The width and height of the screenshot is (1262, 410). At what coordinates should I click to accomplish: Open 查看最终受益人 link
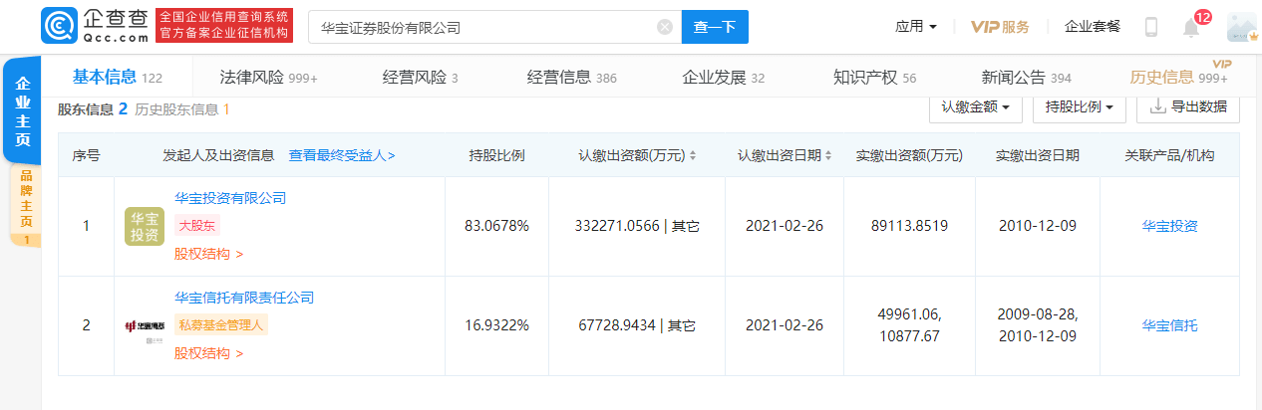pos(341,156)
